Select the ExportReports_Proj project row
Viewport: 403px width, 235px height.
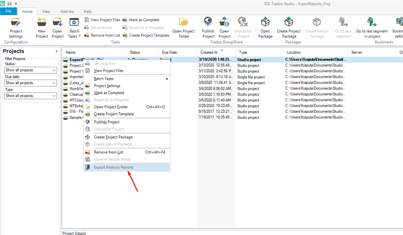click(232, 60)
